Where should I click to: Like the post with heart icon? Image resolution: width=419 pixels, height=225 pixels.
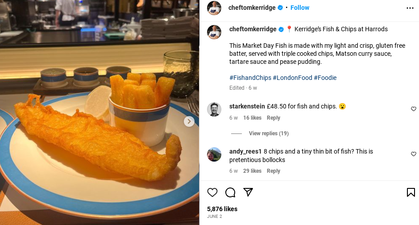(x=212, y=192)
